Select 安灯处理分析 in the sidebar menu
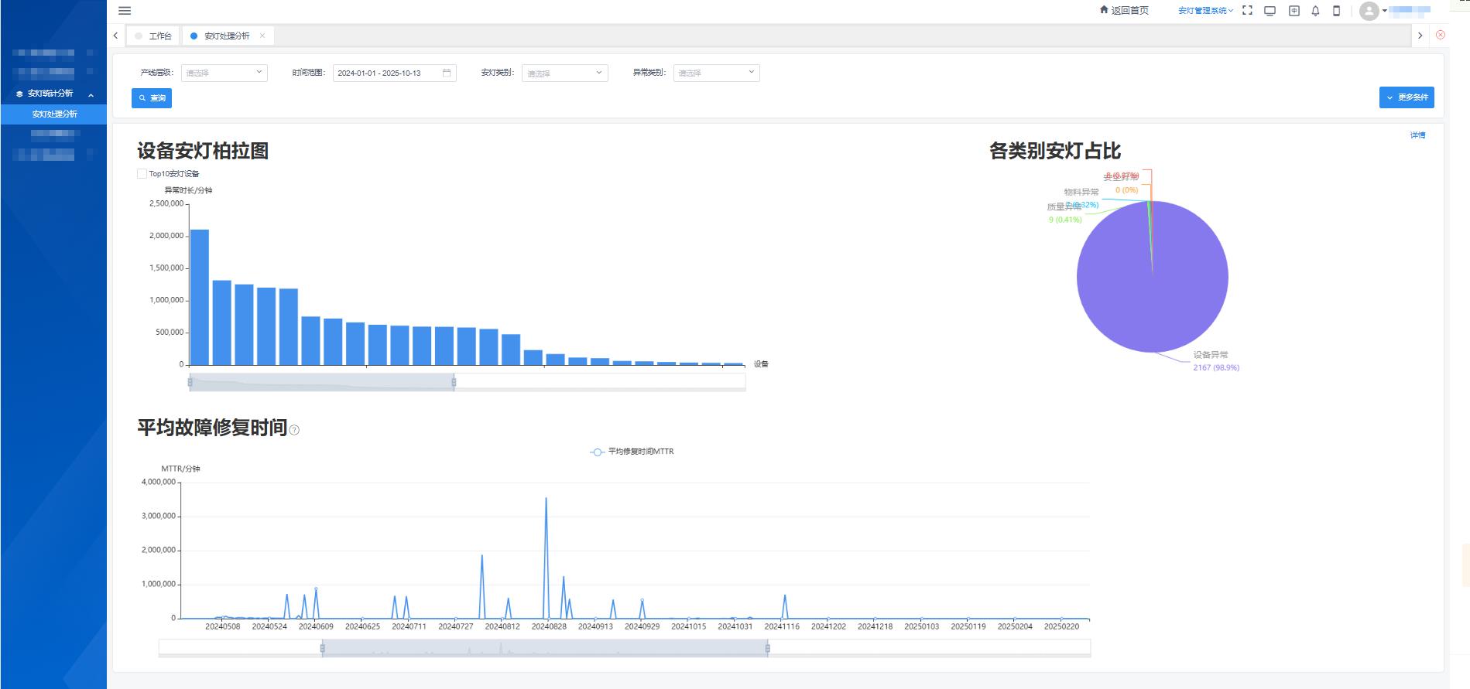Viewport: 1470px width, 689px height. [x=54, y=114]
